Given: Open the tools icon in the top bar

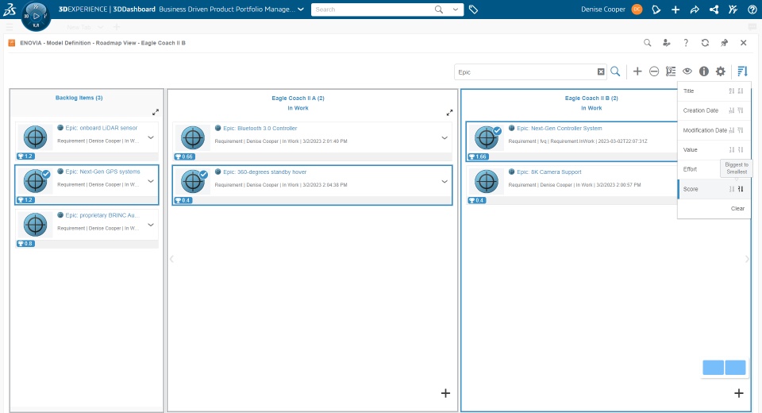Looking at the screenshot, I should (x=733, y=10).
